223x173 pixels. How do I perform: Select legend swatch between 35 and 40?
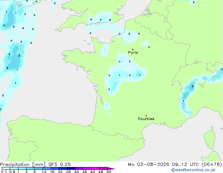coord(87,168)
